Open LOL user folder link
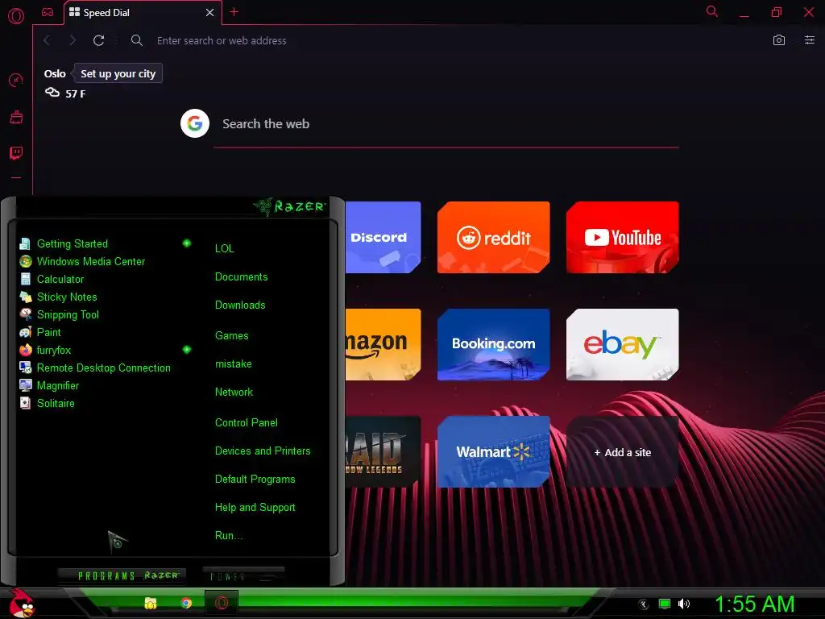The image size is (825, 619). pos(224,248)
